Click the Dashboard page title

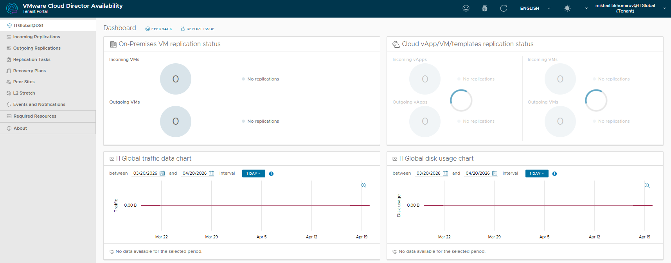point(120,28)
